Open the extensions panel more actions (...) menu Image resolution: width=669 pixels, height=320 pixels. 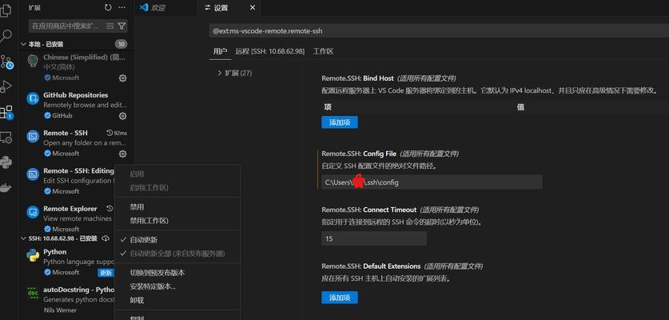(122, 7)
